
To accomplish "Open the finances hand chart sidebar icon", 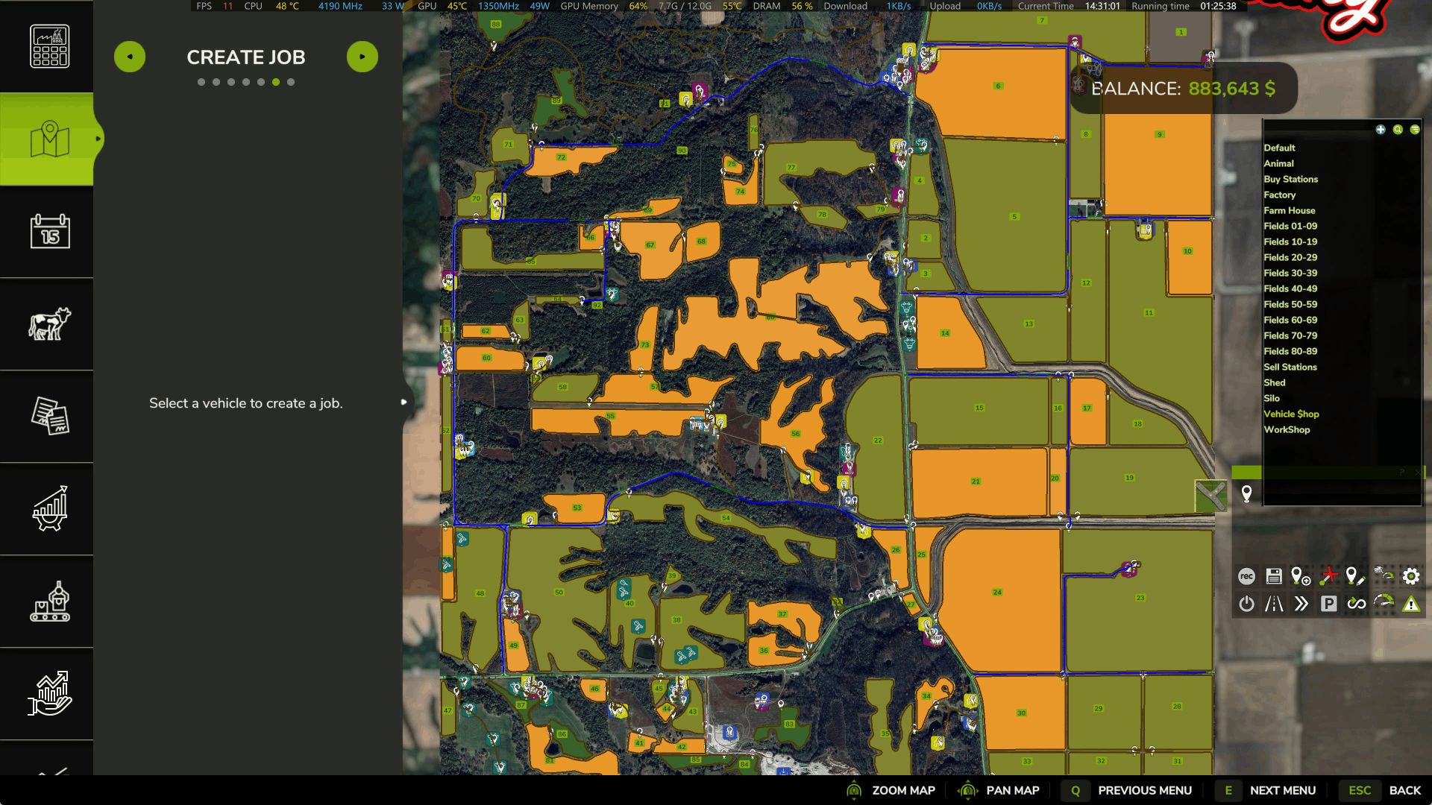I will point(49,693).
